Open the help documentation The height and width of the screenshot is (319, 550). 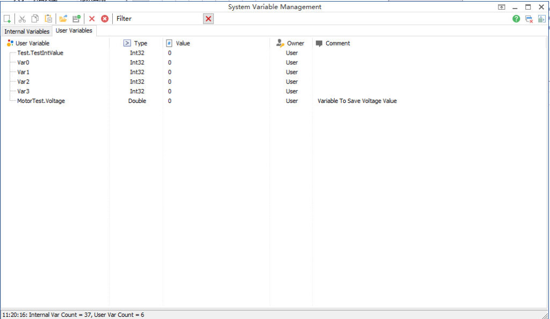pos(516,18)
